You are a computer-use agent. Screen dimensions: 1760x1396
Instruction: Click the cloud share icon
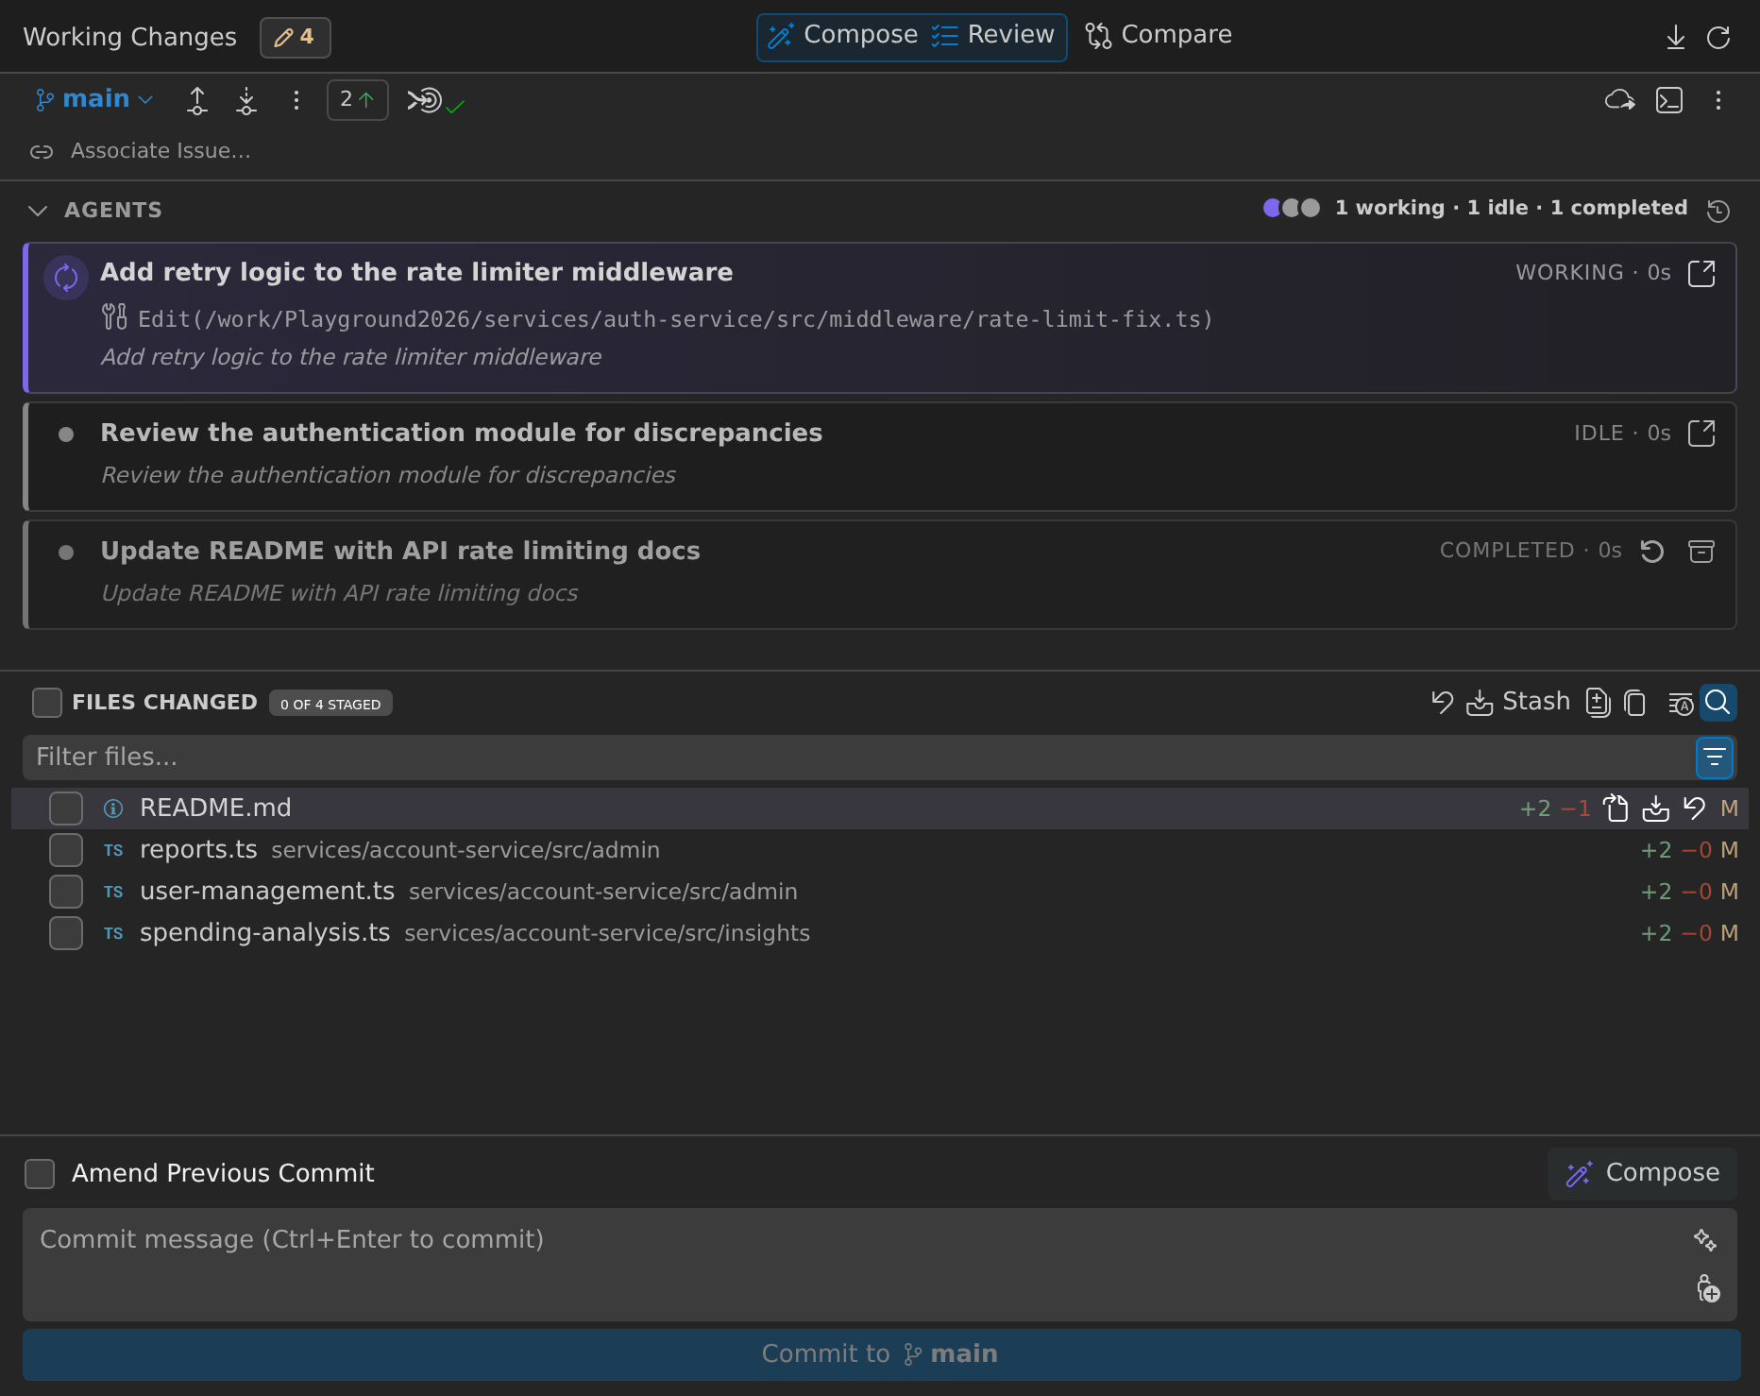[x=1620, y=100]
